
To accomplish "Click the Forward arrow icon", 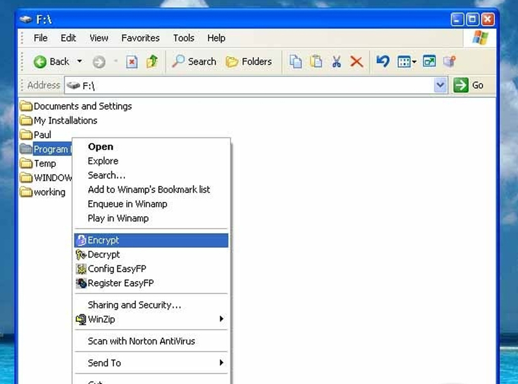I will coord(99,62).
